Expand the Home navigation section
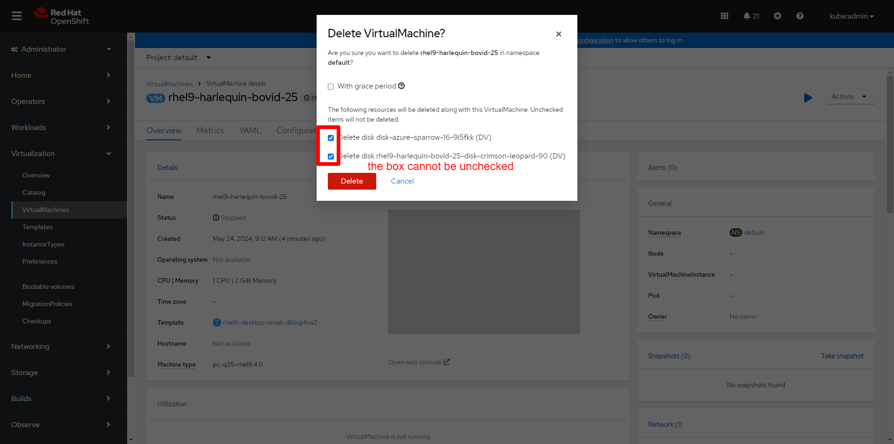The height and width of the screenshot is (444, 894). [63, 75]
